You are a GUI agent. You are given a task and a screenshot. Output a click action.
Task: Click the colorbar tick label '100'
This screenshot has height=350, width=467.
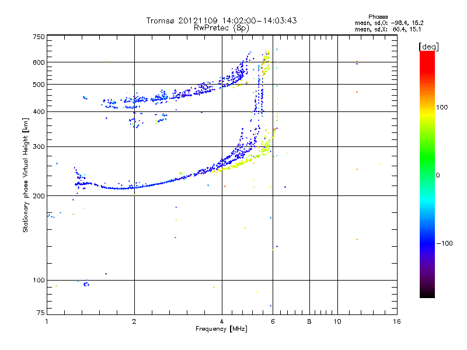[x=442, y=107]
